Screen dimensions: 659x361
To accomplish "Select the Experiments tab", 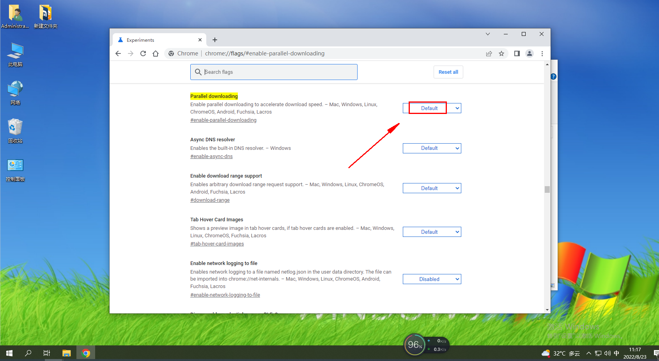I will click(x=156, y=40).
